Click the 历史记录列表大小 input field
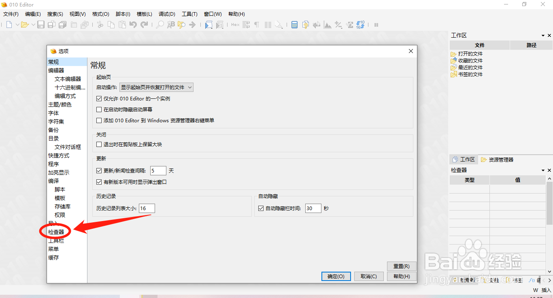Screen dimensions: 553x298 [x=147, y=209]
